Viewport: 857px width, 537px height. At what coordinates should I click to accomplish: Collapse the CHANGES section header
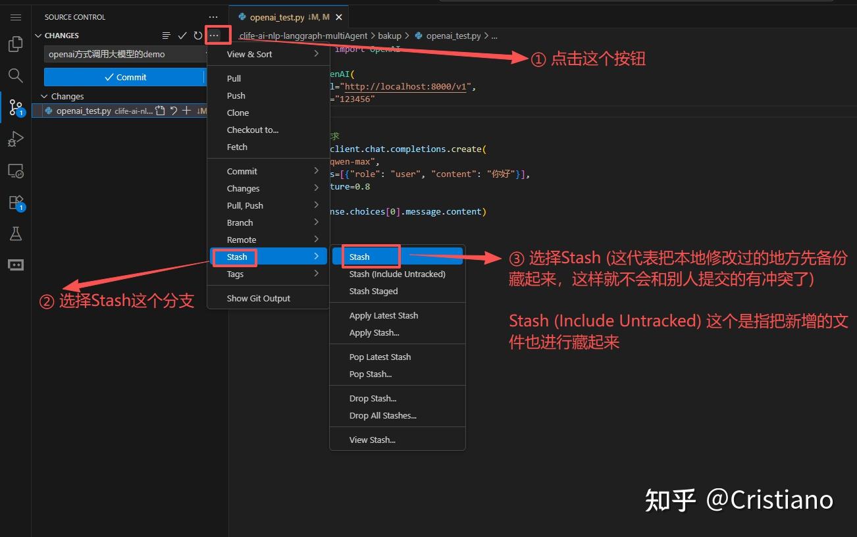(61, 36)
